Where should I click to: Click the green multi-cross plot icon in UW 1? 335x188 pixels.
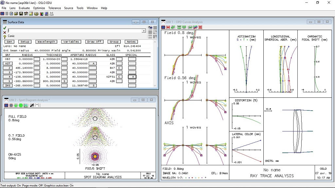click(x=179, y=27)
